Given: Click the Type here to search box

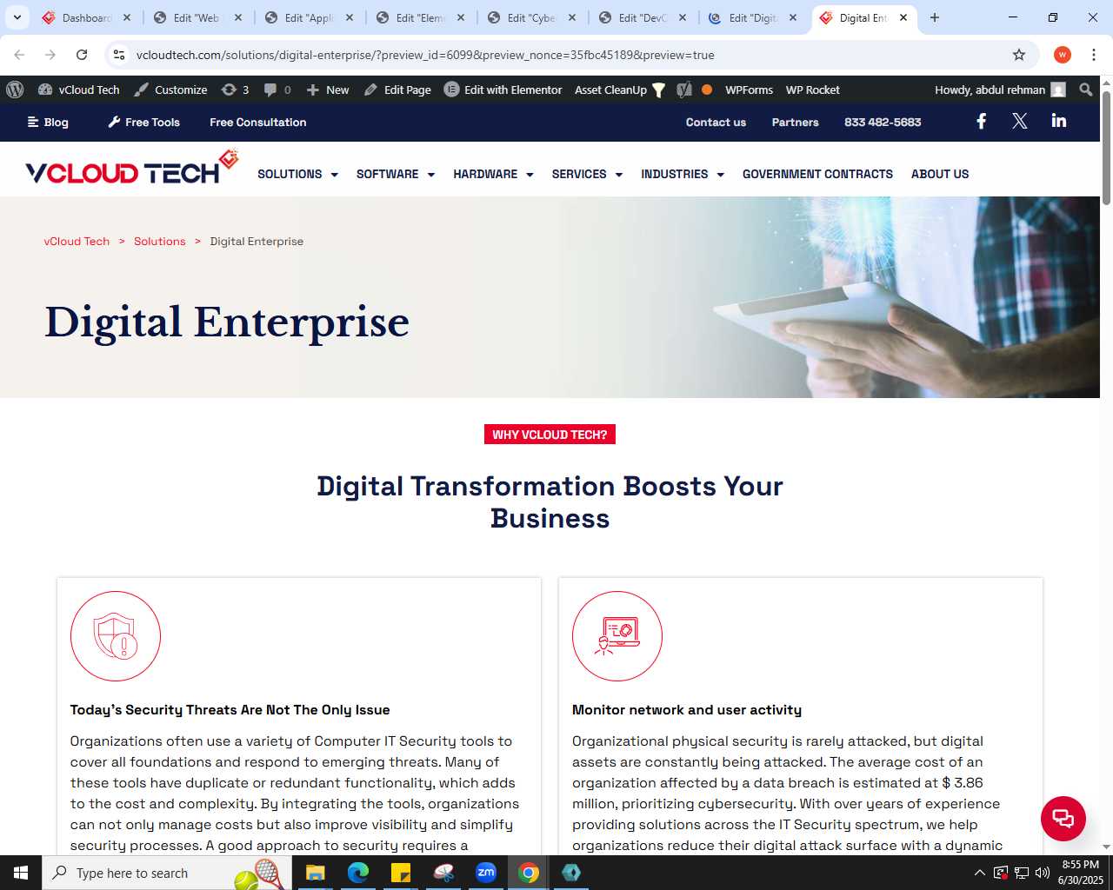Looking at the screenshot, I should (166, 873).
